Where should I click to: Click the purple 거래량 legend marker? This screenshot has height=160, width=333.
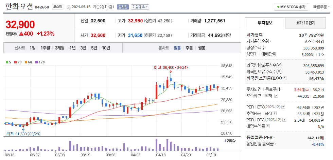226,140
